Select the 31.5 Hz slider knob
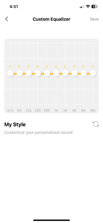103x223 pixels. click(10, 73)
